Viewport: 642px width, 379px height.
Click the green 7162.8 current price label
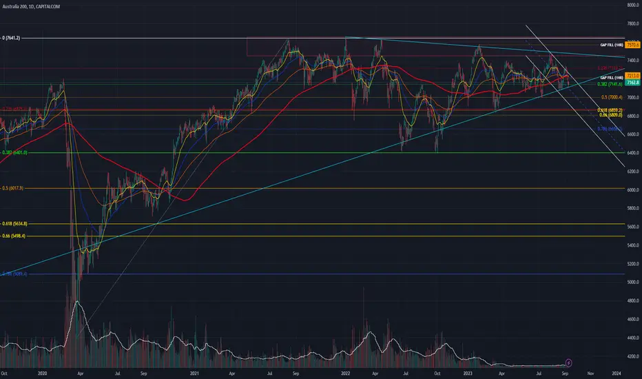(x=632, y=83)
